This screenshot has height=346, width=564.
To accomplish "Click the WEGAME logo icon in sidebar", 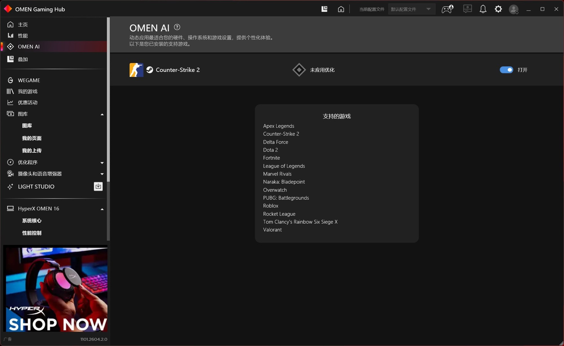I will [x=10, y=80].
